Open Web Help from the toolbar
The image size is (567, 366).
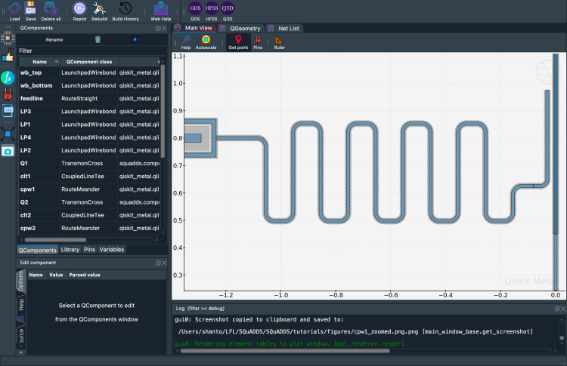pos(161,11)
